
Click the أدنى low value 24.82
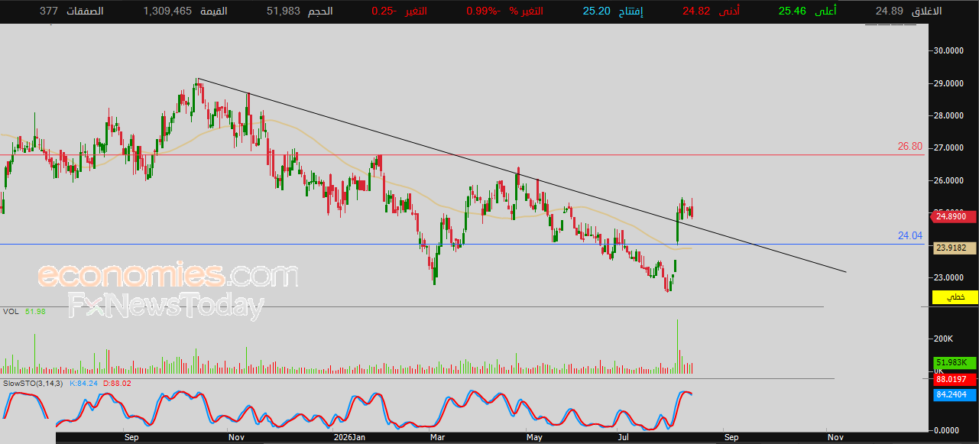click(696, 11)
